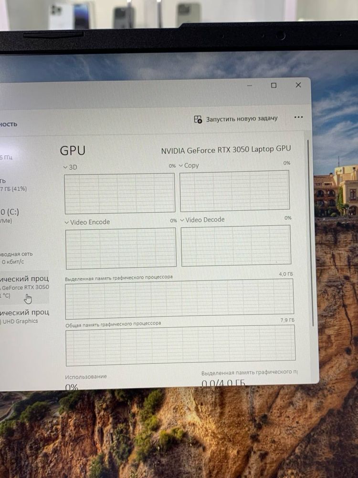Click the 'Использование' label
The width and height of the screenshot is (358, 478).
[x=86, y=377]
